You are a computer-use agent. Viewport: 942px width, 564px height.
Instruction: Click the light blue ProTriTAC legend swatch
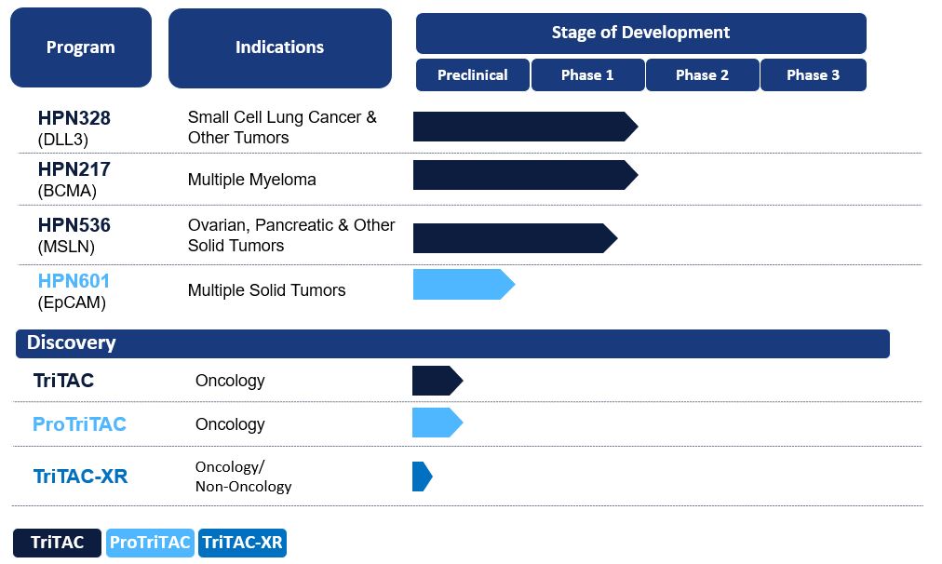click(150, 543)
